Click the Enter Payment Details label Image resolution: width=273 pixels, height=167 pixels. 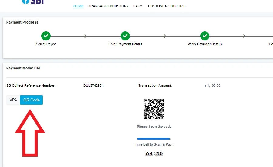[x=125, y=44]
